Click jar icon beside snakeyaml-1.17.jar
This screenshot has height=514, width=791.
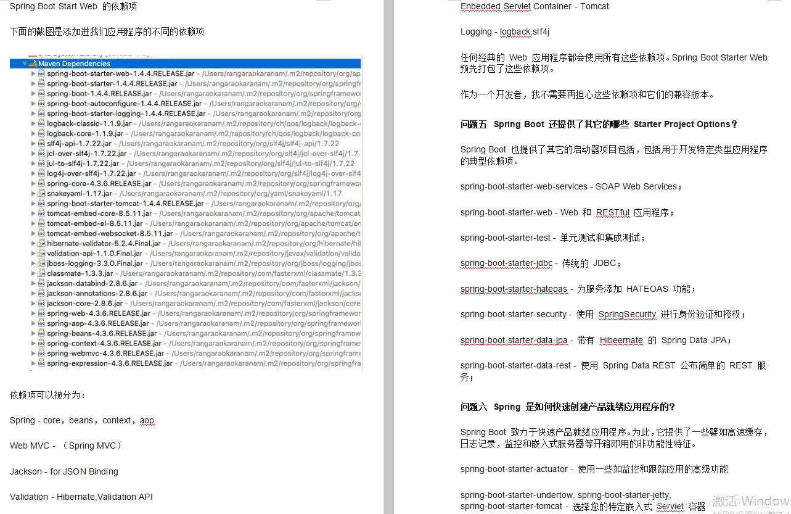[x=42, y=193]
